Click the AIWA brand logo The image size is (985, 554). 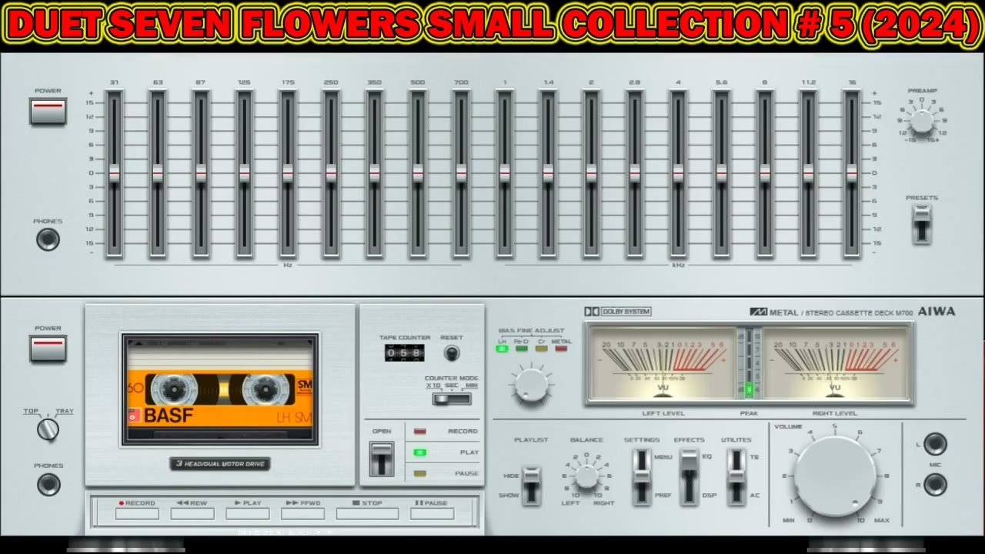[x=937, y=312]
